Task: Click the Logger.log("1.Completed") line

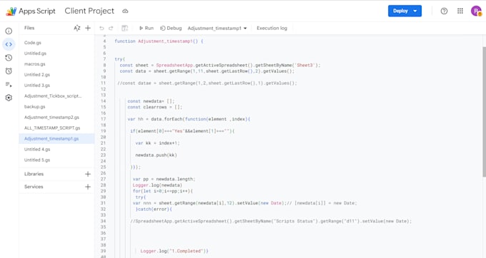Action: (174, 251)
